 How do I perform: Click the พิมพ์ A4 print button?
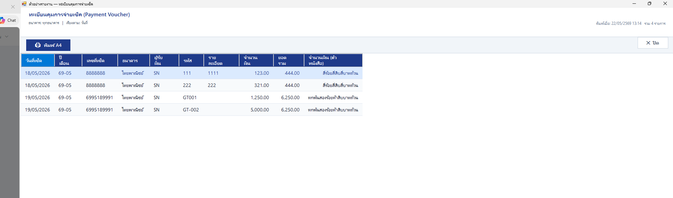[48, 45]
